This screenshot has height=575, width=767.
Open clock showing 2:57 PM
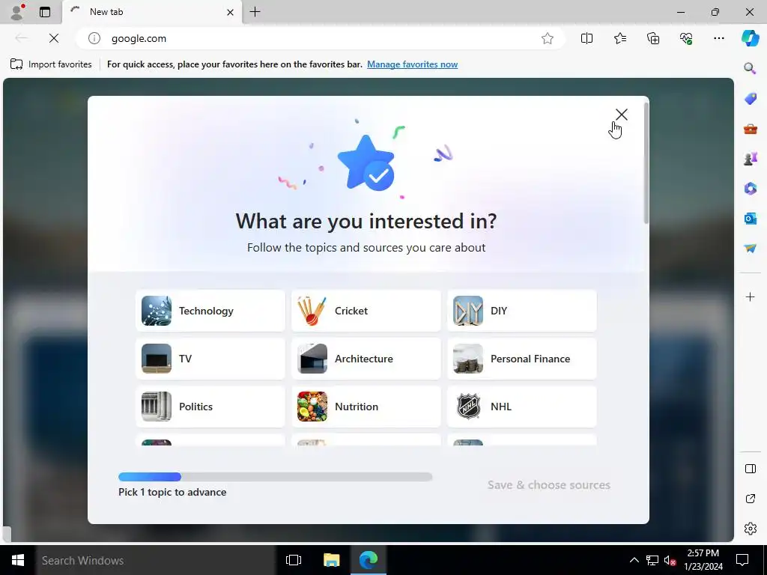703,560
